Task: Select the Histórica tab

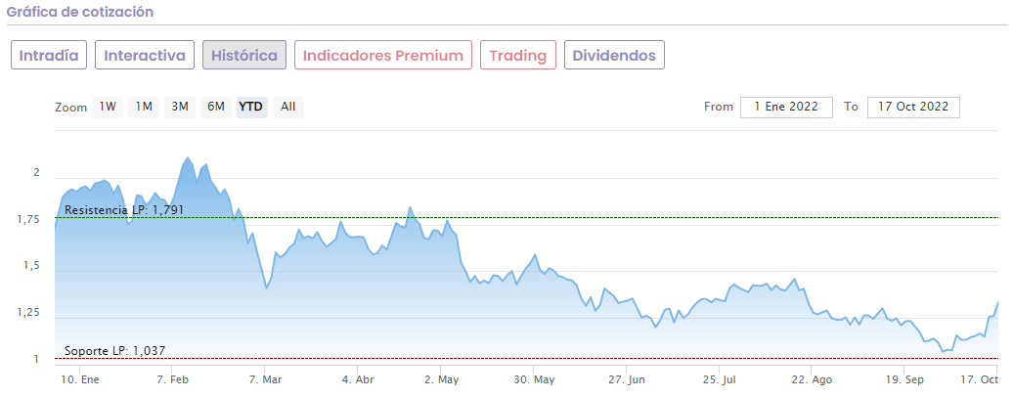Action: click(244, 55)
